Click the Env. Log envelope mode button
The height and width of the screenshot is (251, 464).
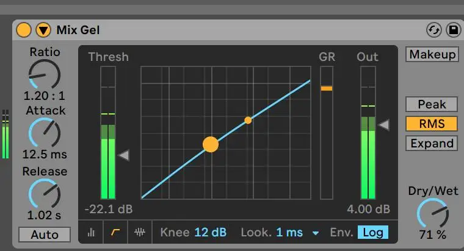372,232
